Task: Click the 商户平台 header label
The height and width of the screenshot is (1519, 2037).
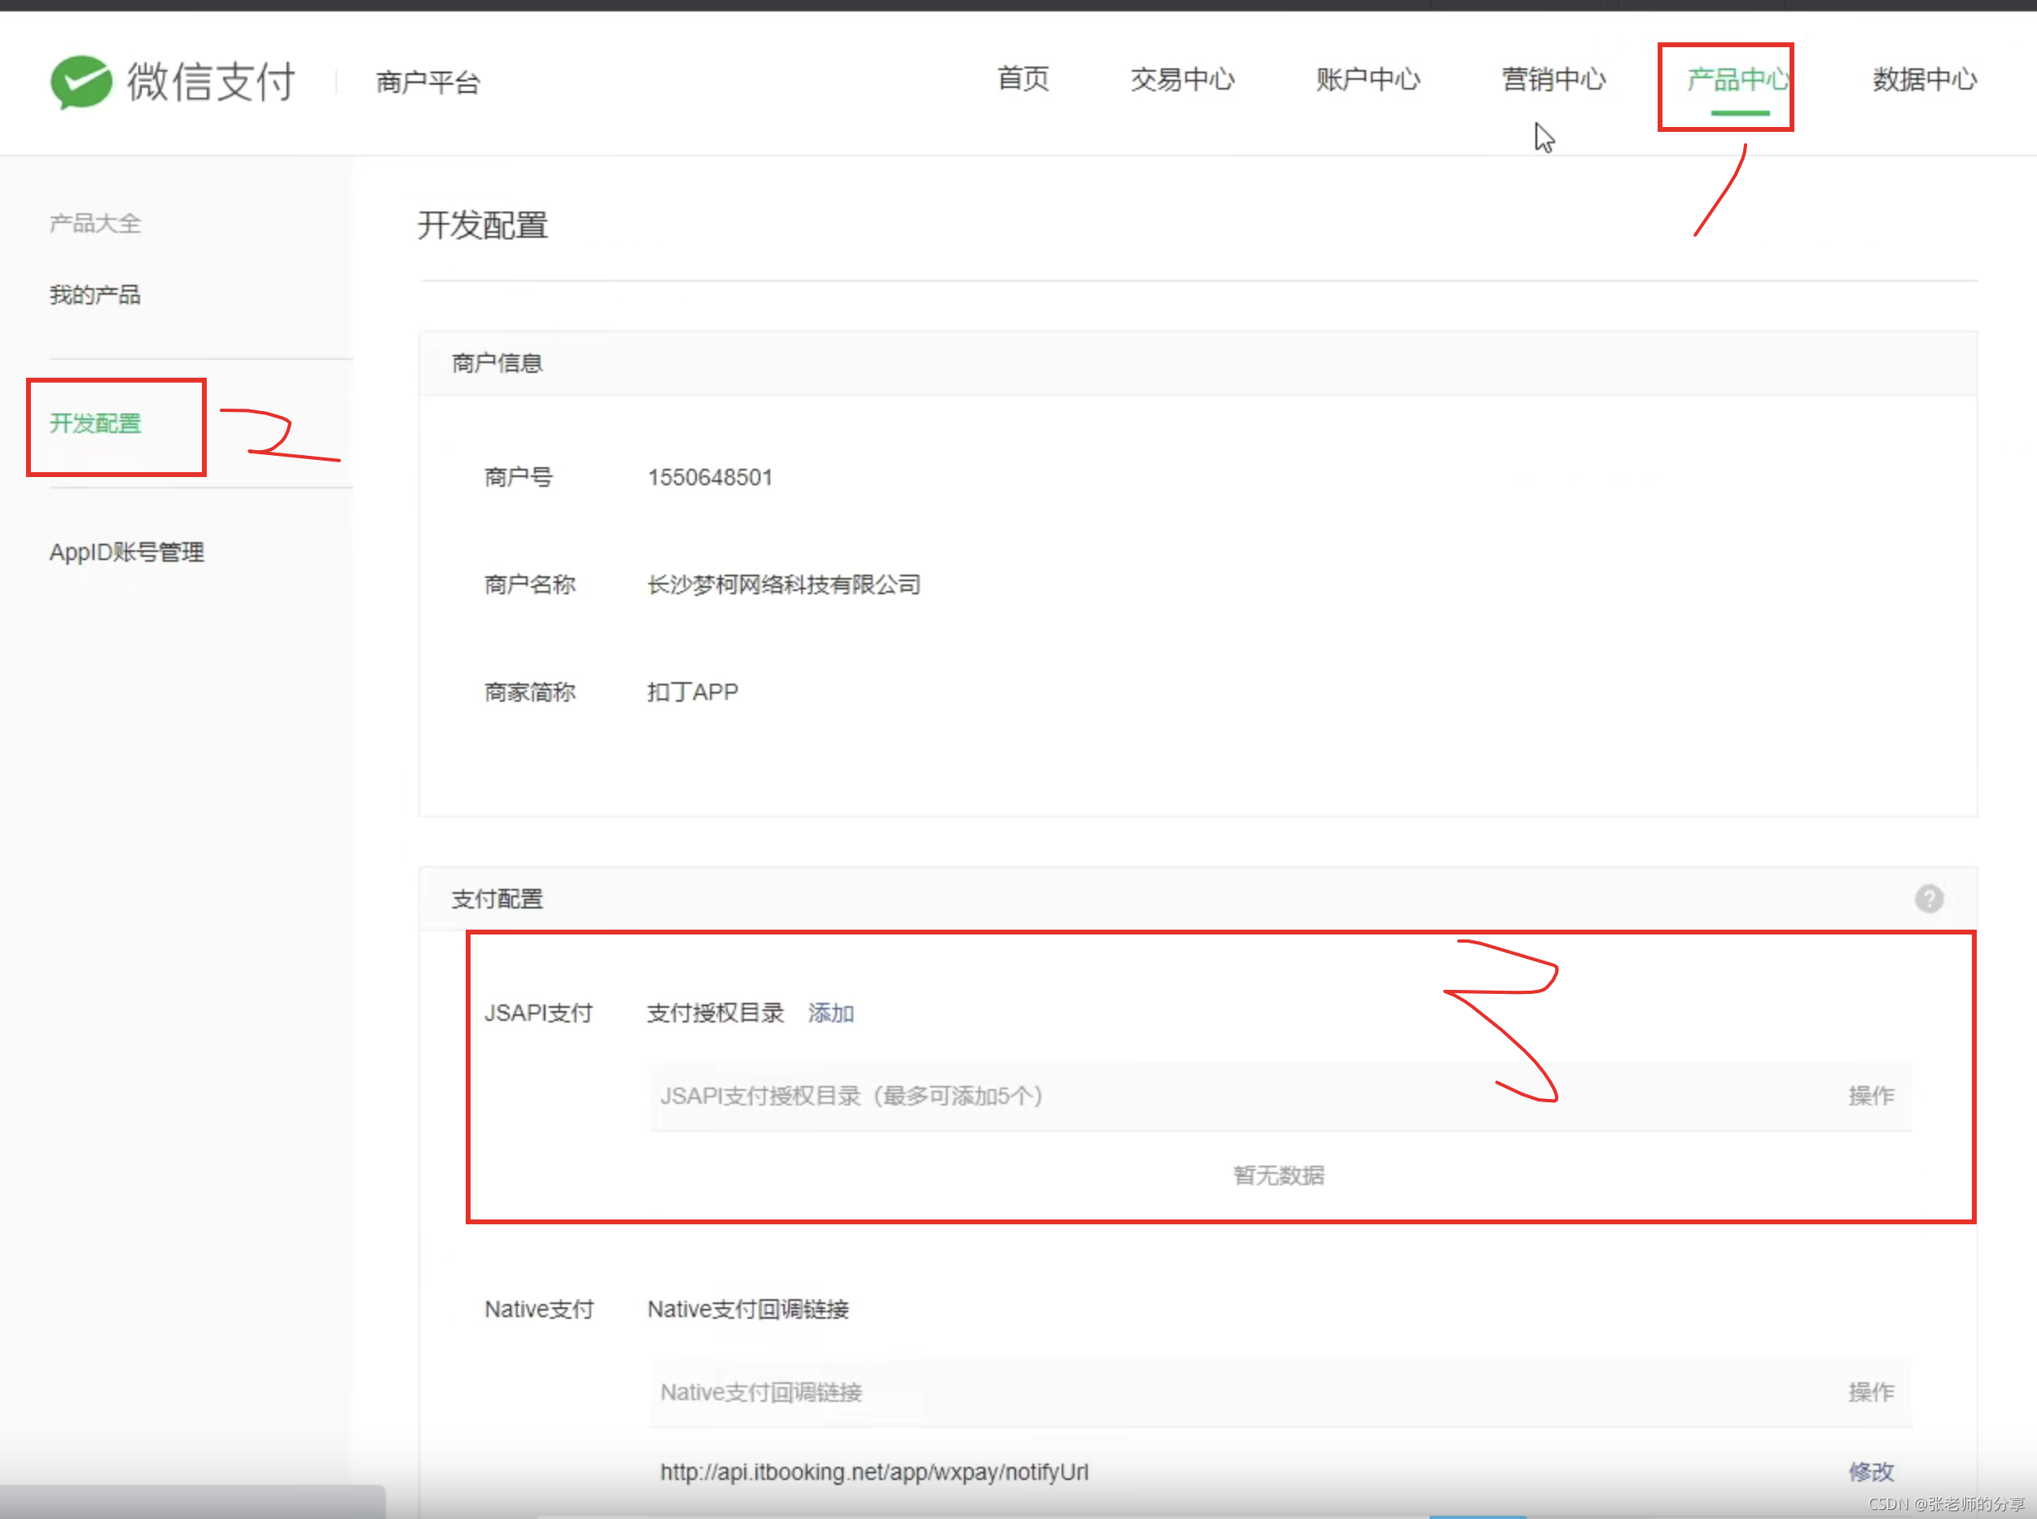Action: pos(427,83)
